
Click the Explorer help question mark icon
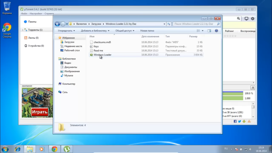click(x=216, y=31)
